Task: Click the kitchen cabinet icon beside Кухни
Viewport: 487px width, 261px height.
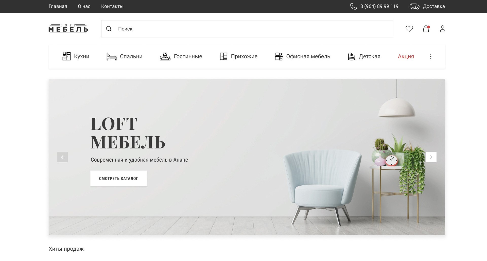Action: click(x=66, y=56)
